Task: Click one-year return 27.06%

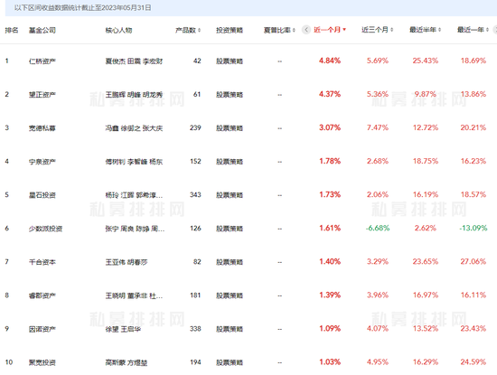Action: coord(474,261)
